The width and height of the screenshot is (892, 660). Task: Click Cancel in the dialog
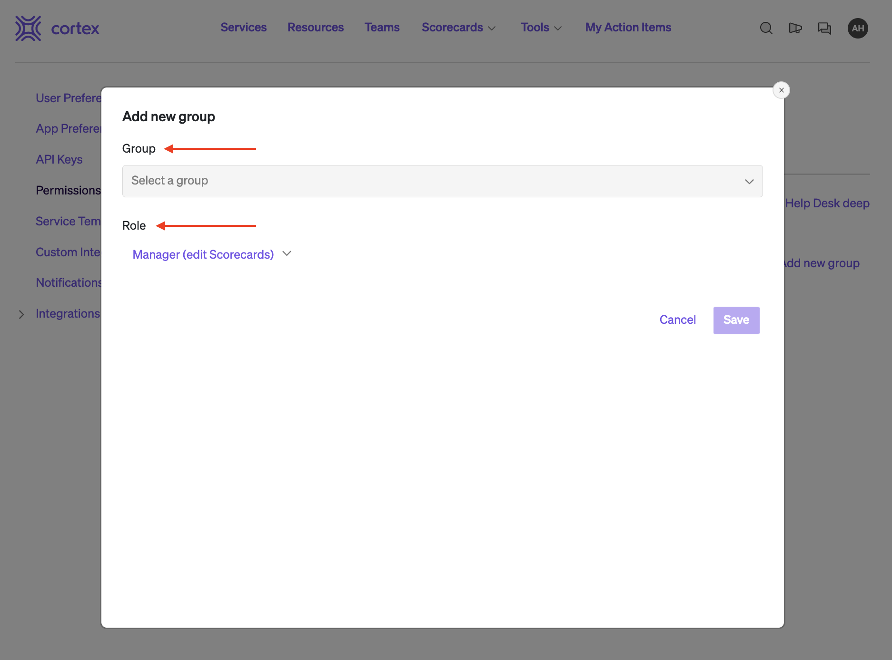[x=677, y=320]
